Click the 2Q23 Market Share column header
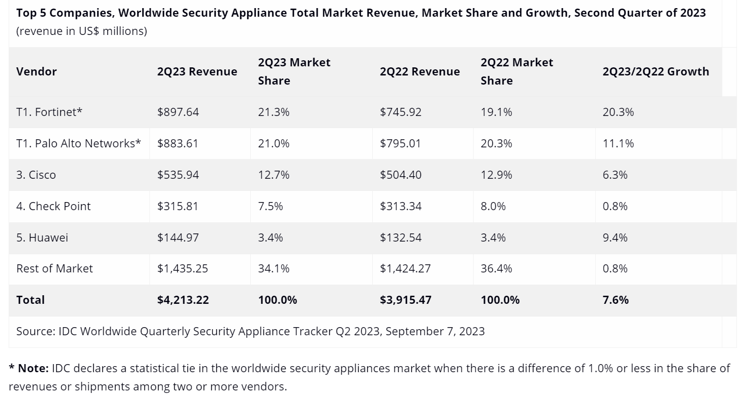This screenshot has width=739, height=396. click(x=294, y=71)
